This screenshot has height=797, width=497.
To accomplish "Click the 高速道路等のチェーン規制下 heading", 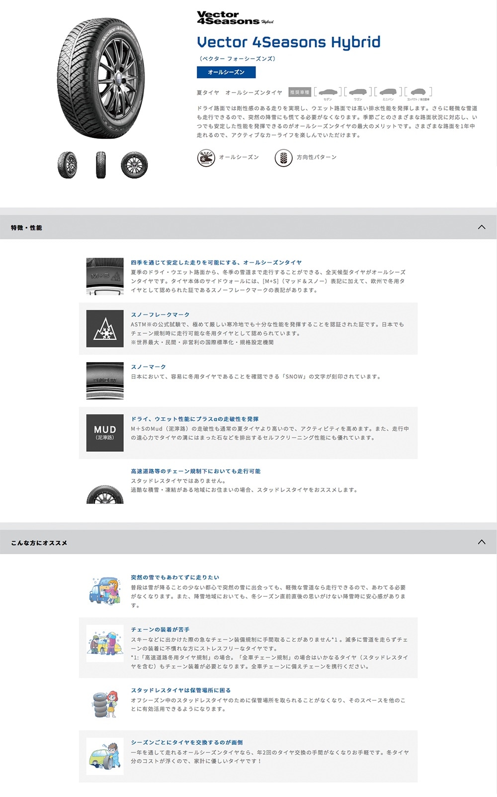I will pyautogui.click(x=196, y=471).
